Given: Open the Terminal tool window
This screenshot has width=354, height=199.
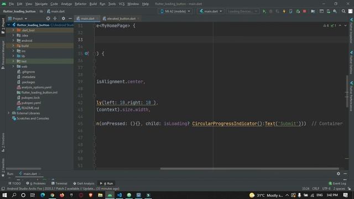Looking at the screenshot, I should 59,184.
